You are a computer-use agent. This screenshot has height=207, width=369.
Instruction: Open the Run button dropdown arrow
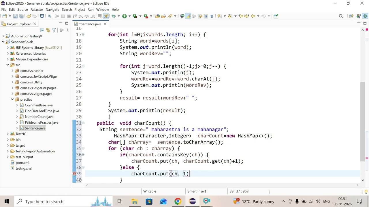coord(129,16)
